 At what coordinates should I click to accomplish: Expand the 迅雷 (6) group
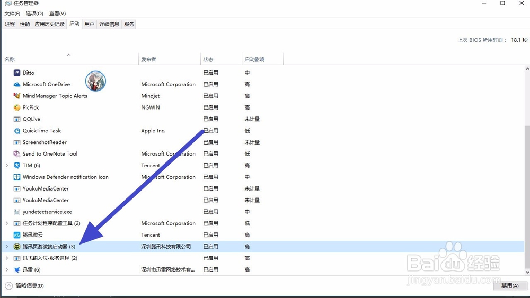(7, 269)
